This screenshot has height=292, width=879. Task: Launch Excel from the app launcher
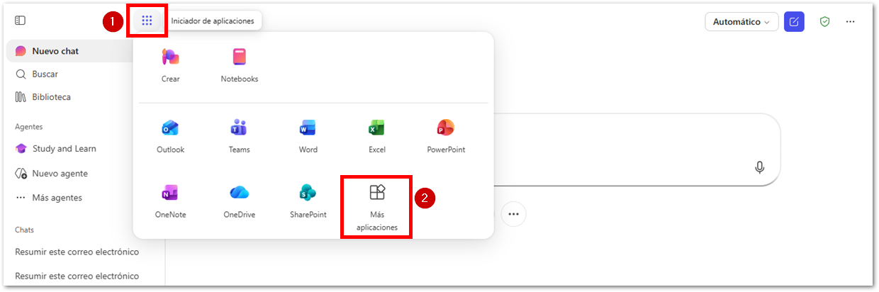click(377, 136)
